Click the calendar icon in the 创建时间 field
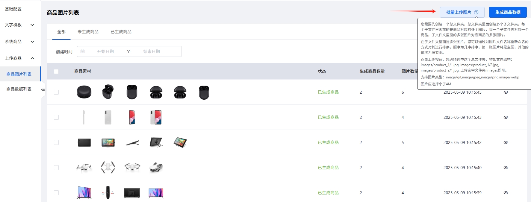The image size is (531, 202). pyautogui.click(x=83, y=51)
